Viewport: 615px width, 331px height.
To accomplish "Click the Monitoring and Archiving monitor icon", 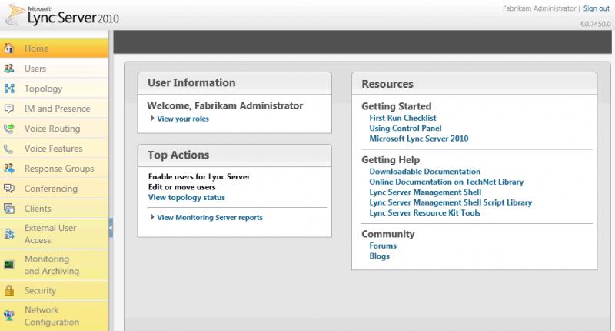I will click(x=9, y=265).
